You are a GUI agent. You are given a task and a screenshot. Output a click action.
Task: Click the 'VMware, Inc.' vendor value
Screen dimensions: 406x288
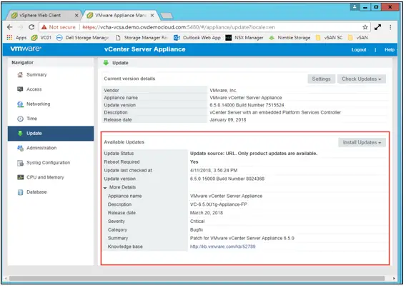click(x=223, y=90)
